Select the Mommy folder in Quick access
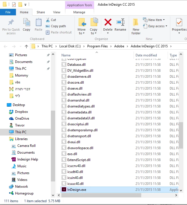 coord(19,75)
